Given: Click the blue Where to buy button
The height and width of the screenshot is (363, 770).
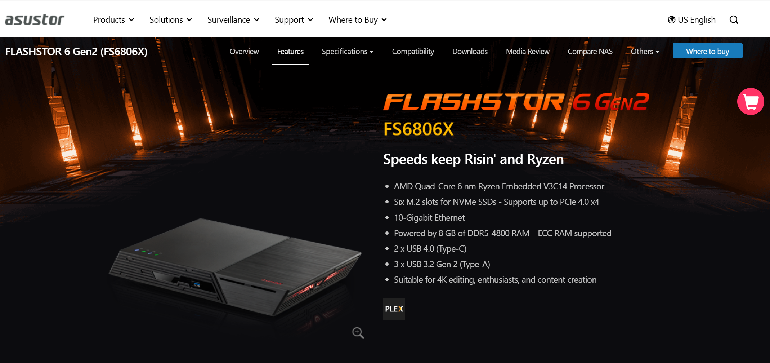Looking at the screenshot, I should 708,51.
